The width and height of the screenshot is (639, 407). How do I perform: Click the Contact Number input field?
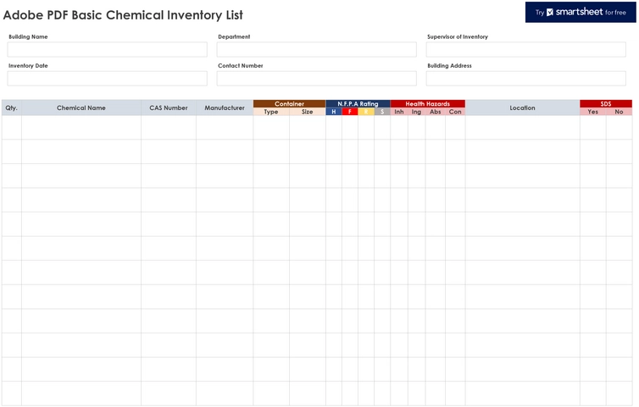(317, 79)
